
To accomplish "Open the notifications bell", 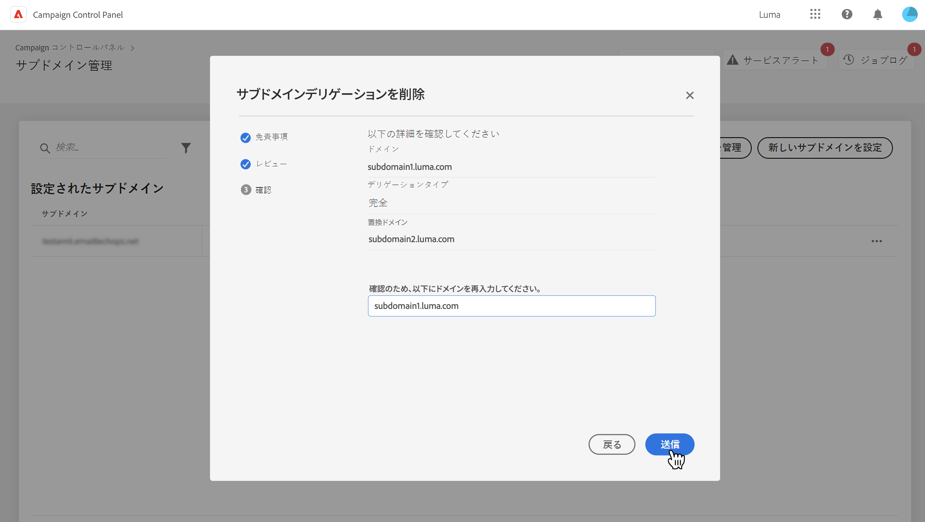I will point(878,15).
